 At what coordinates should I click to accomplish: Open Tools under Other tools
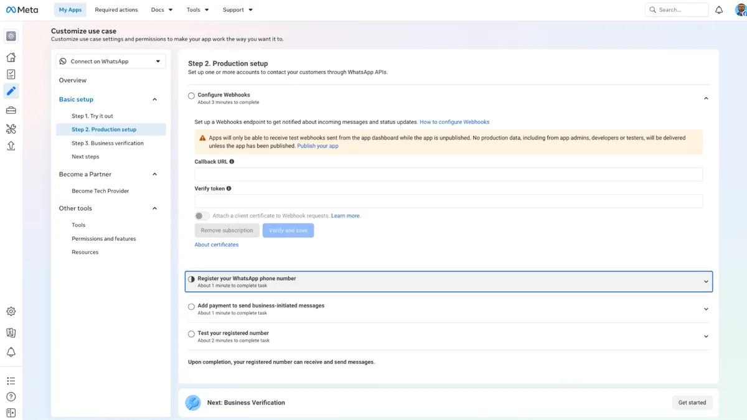tap(78, 225)
